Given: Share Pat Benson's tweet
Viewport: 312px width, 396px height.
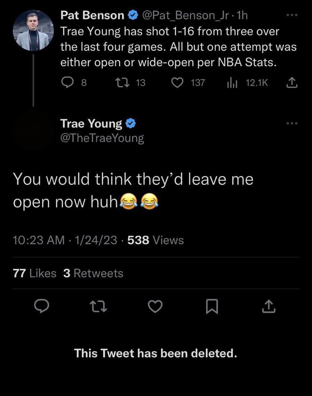Looking at the screenshot, I should (x=291, y=82).
